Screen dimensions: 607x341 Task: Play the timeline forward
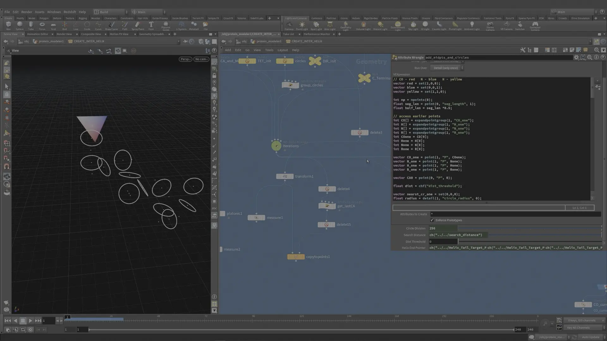pos(30,320)
